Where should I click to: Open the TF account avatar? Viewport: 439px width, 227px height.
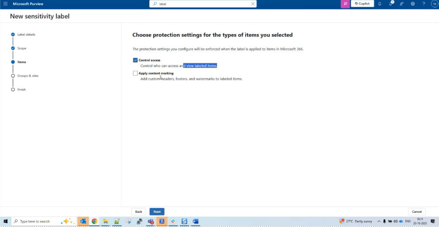[x=434, y=4]
